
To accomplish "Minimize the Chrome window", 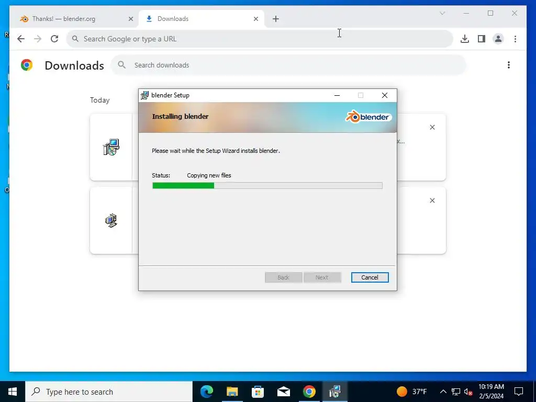I will [466, 13].
